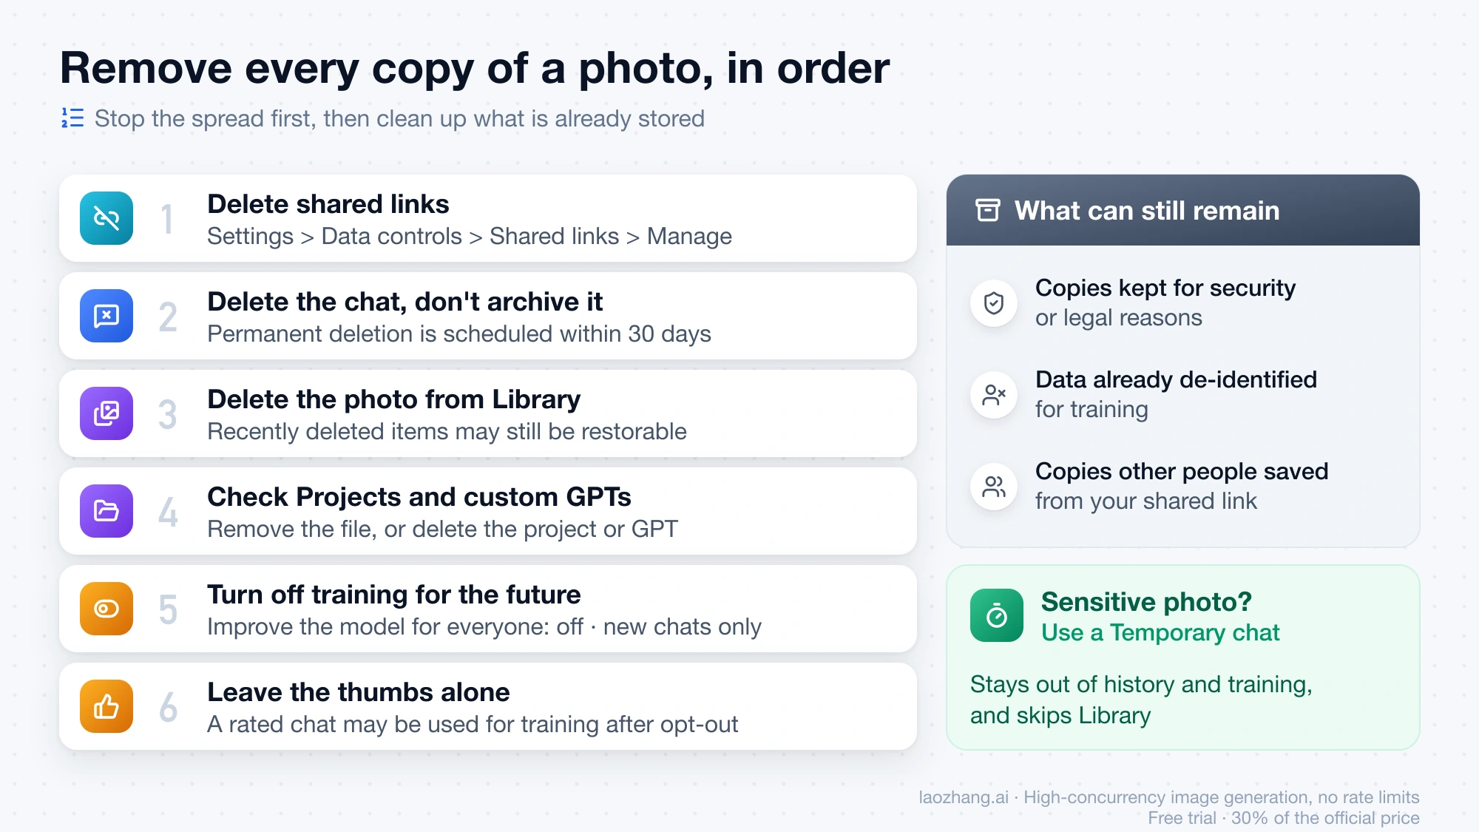Click the two-people icon beside Copies other people saved
Screen dimensions: 1479x832
994,486
